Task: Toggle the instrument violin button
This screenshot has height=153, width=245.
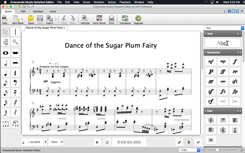Action: (x=179, y=142)
